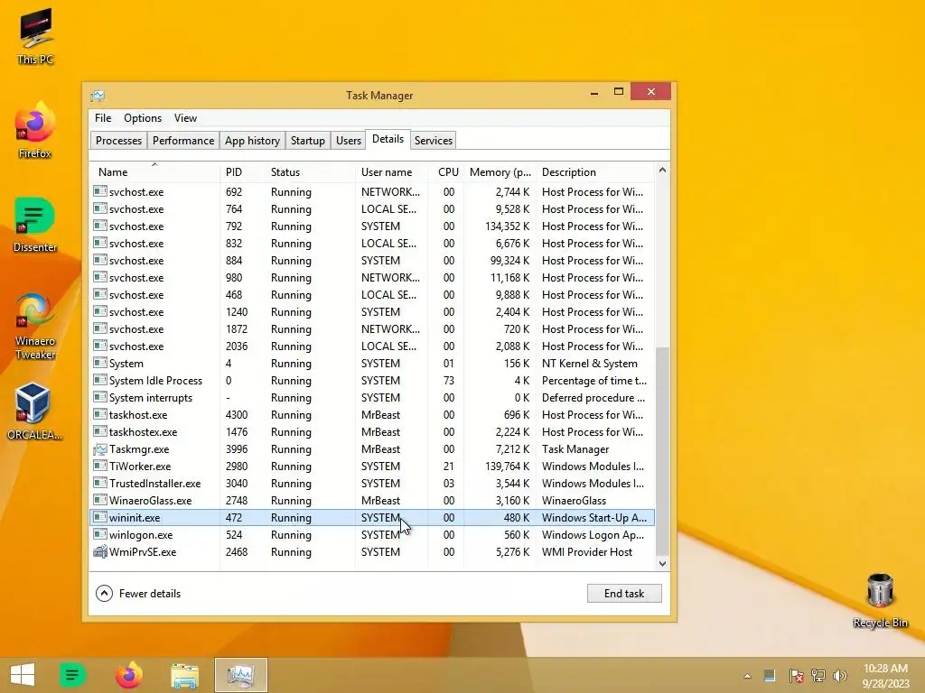Open File Explorer from the taskbar

[x=184, y=675]
